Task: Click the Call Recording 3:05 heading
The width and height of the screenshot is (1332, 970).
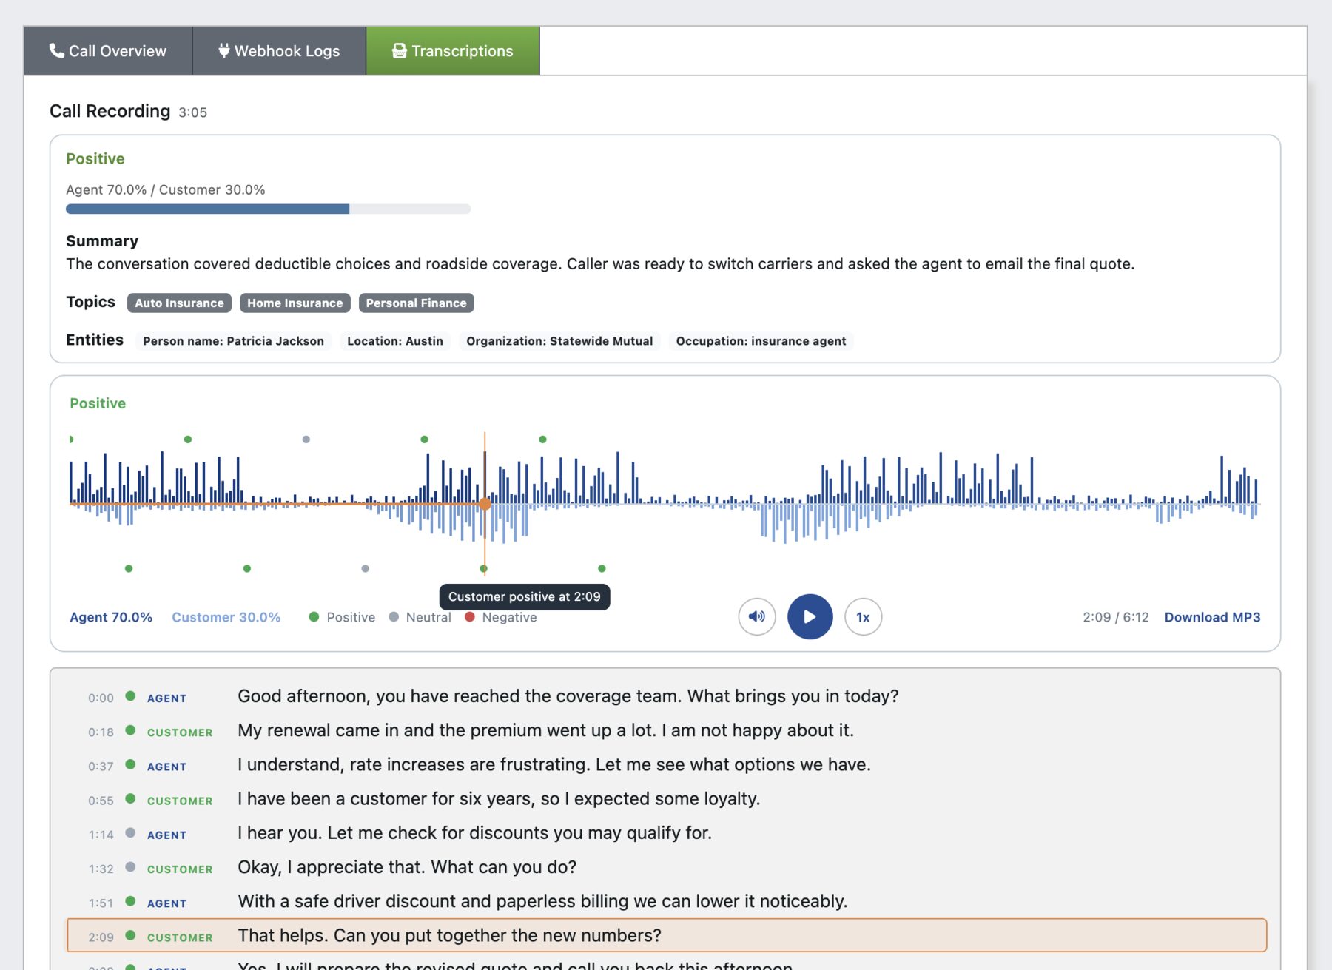Action: tap(128, 111)
